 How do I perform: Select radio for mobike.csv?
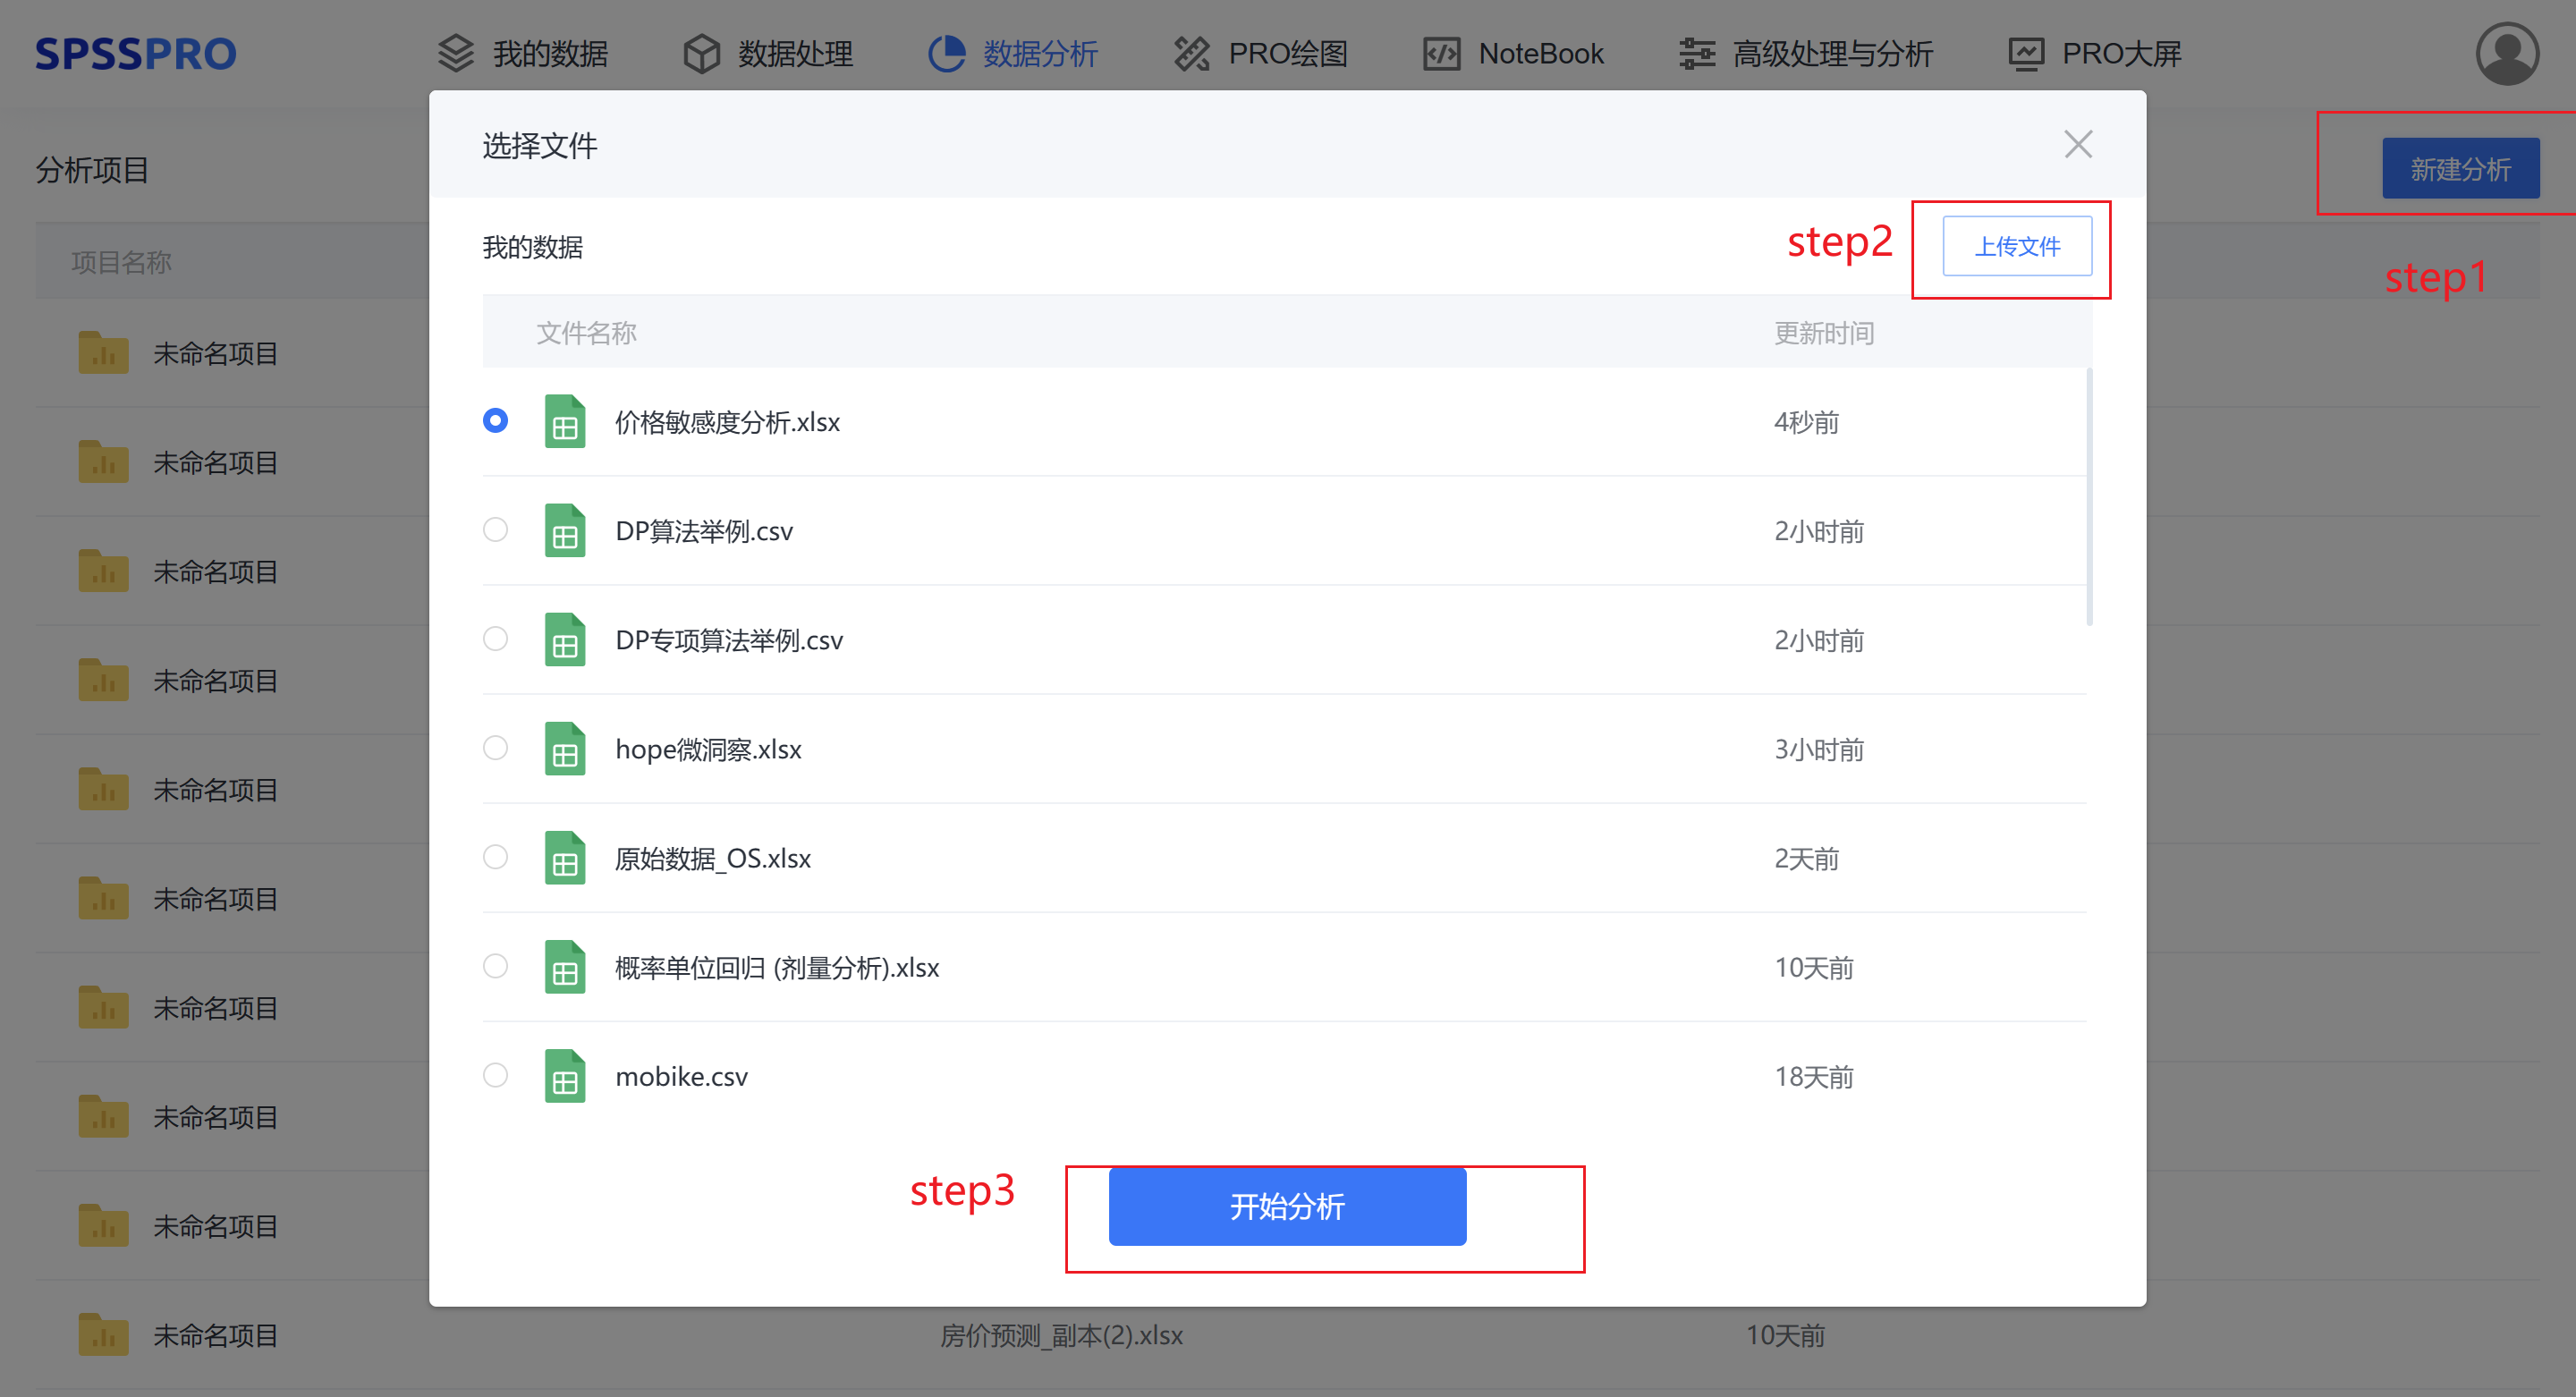tap(495, 1074)
